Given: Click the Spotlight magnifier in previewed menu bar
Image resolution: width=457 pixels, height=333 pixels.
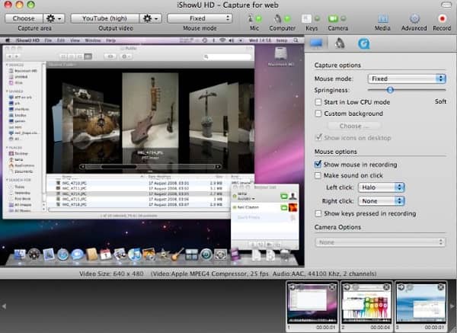Looking at the screenshot, I should point(296,40).
